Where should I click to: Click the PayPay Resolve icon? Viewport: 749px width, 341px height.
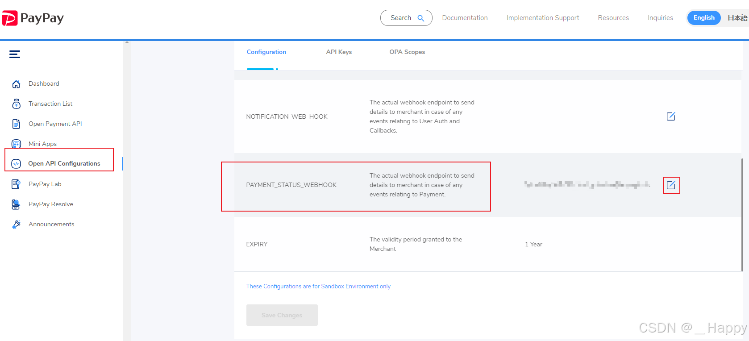pyautogui.click(x=17, y=204)
